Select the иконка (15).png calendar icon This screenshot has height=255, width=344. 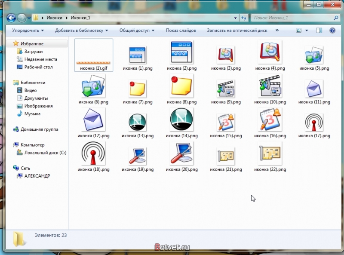226,123
